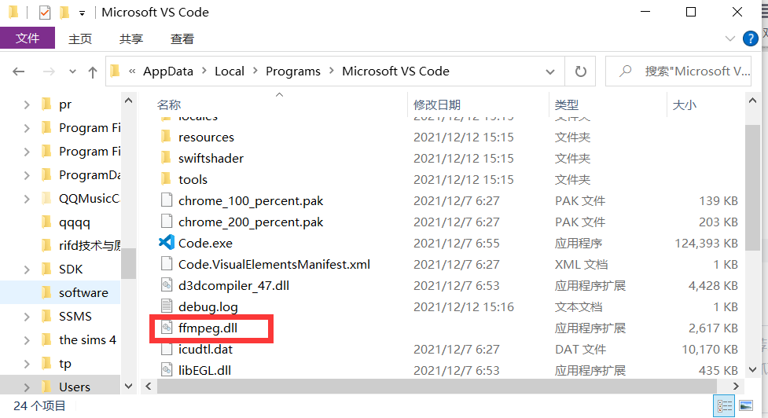Viewport: 768px width, 418px height.
Task: Click the debug.log file icon
Action: point(167,306)
